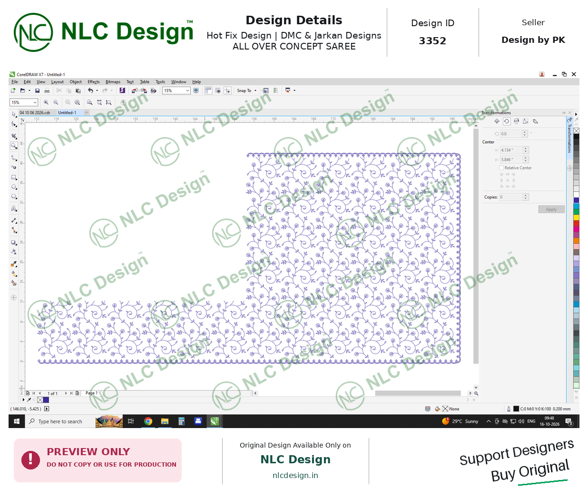Viewport: 588px width, 489px height.
Task: Click the Undo arrow icon
Action: coord(90,90)
